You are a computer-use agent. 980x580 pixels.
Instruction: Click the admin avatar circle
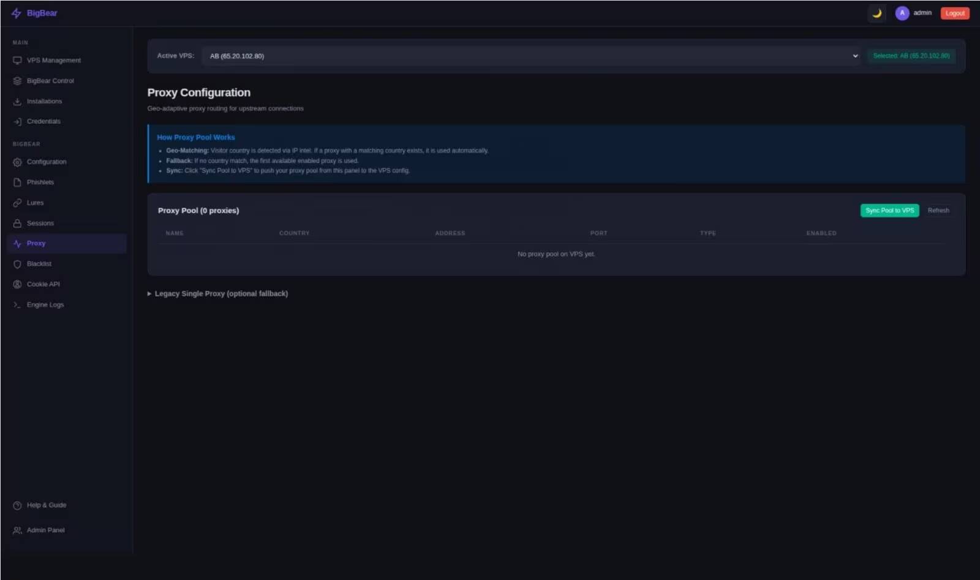(x=902, y=13)
